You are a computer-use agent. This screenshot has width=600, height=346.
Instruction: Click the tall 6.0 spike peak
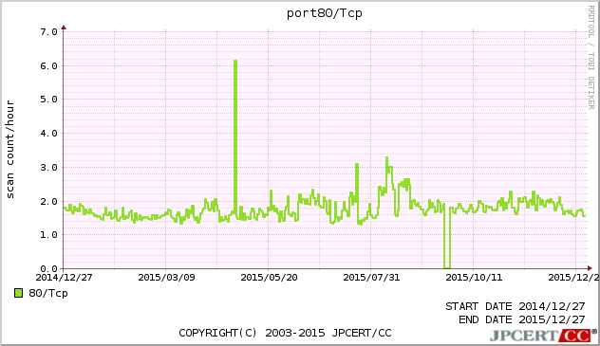(235, 61)
